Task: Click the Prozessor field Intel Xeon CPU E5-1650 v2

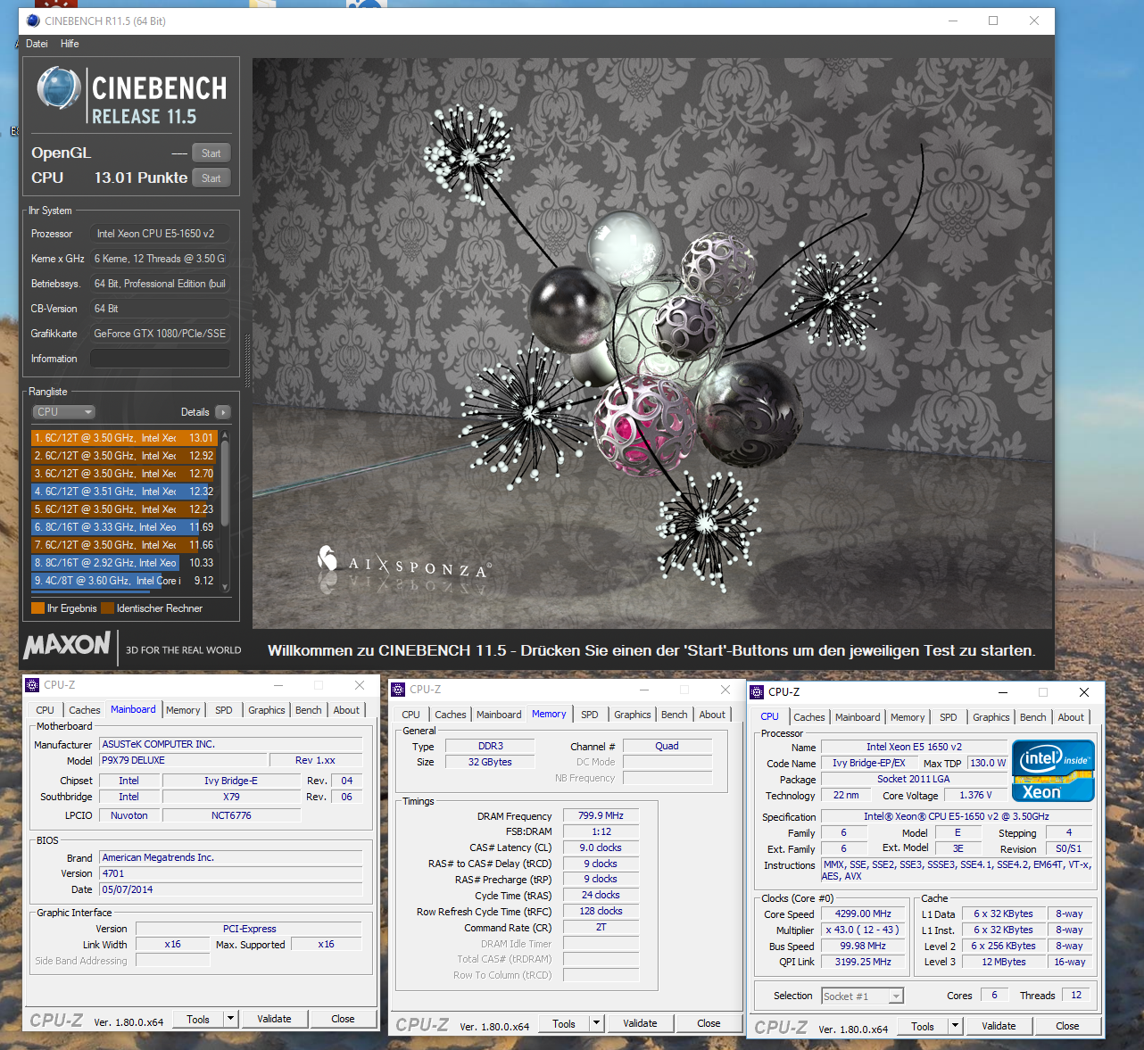Action: click(x=160, y=234)
